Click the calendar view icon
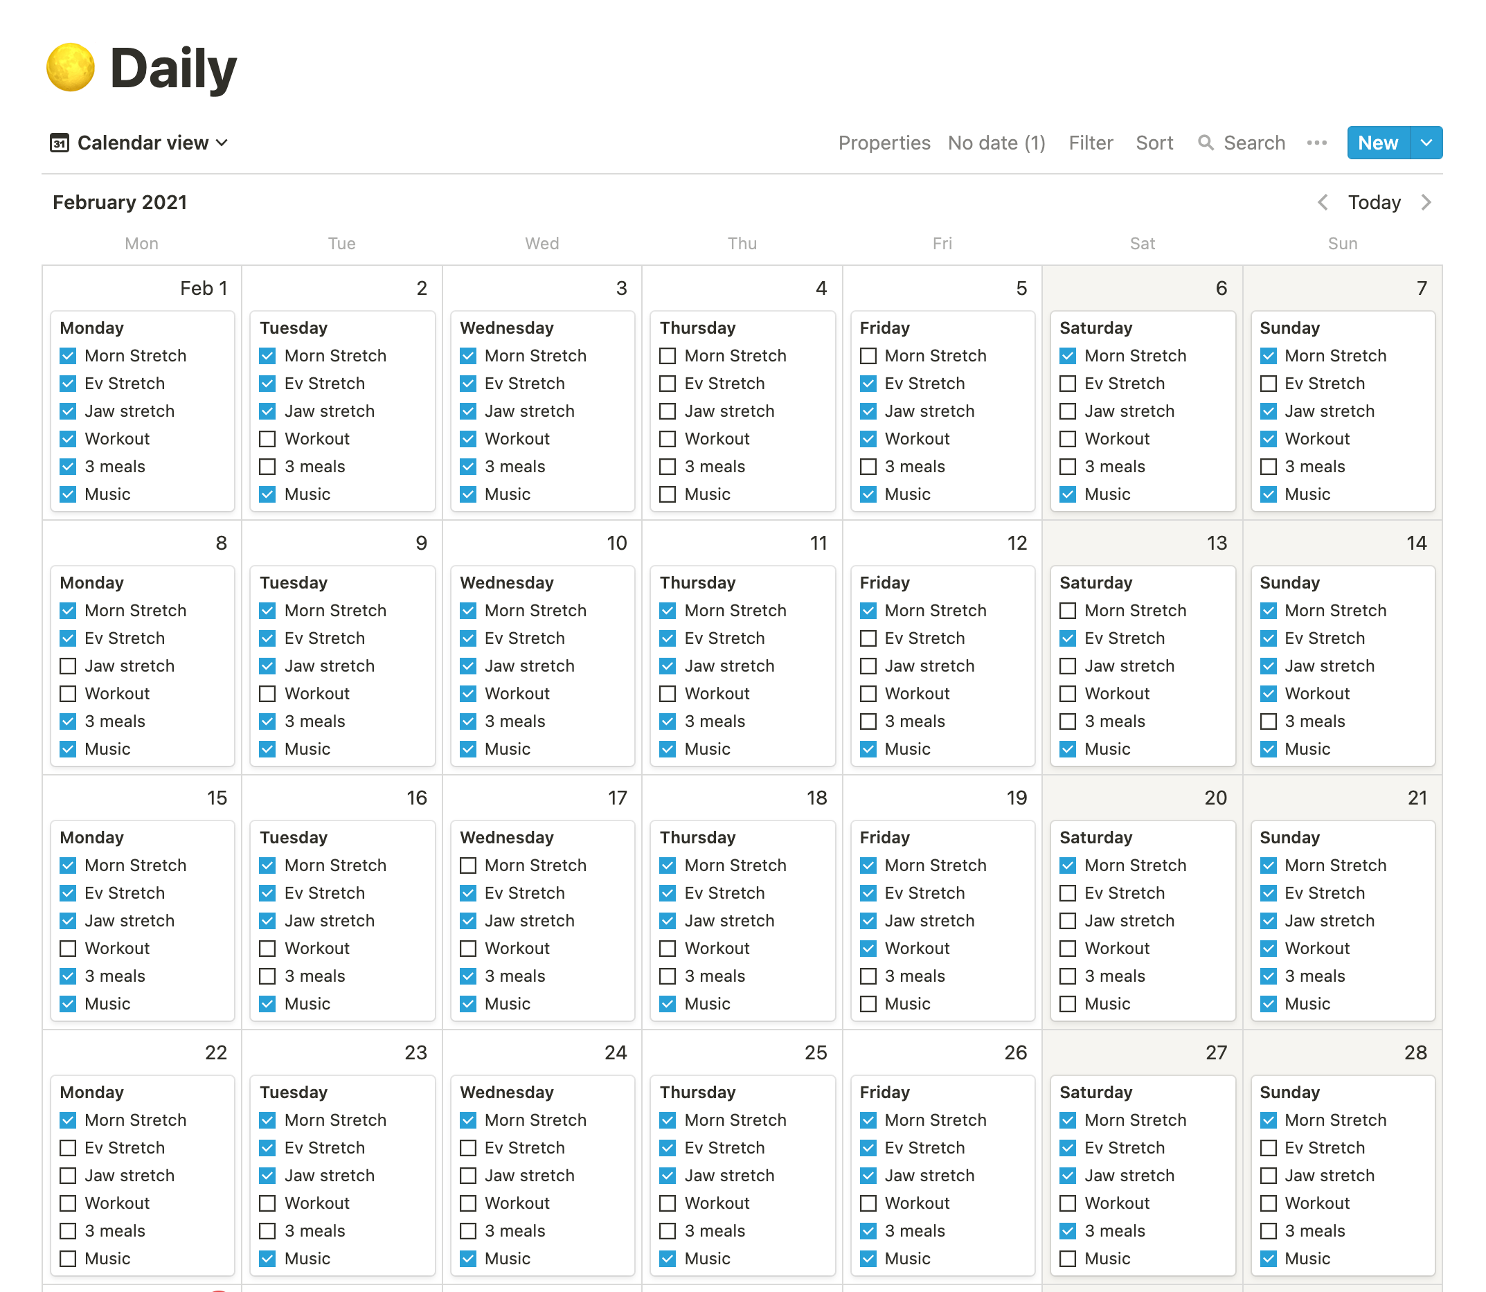This screenshot has height=1292, width=1486. (58, 143)
